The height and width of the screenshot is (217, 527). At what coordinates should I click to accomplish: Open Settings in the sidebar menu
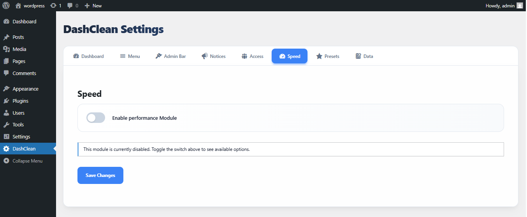click(21, 137)
